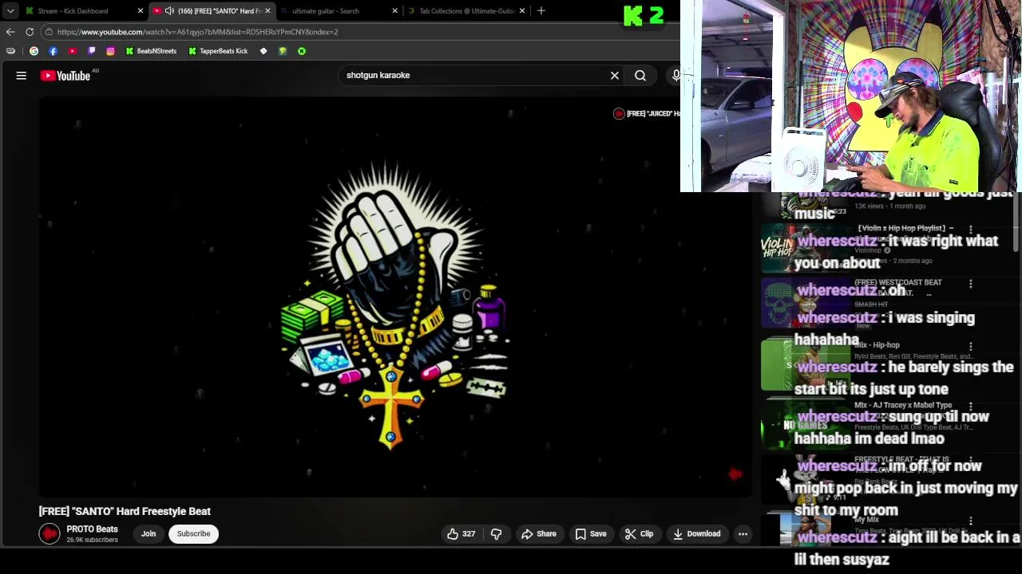Download the video
This screenshot has height=574, width=1022.
[696, 534]
